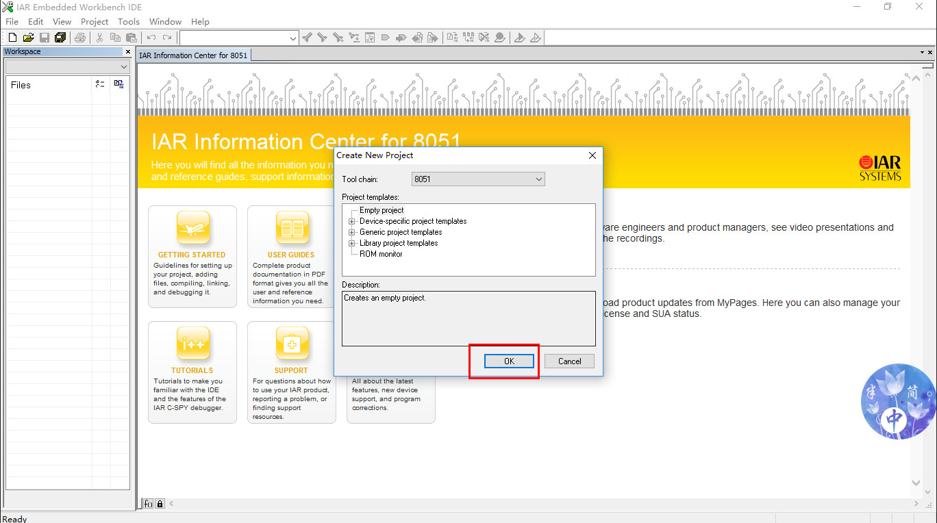Close the Workspace panel

point(127,51)
